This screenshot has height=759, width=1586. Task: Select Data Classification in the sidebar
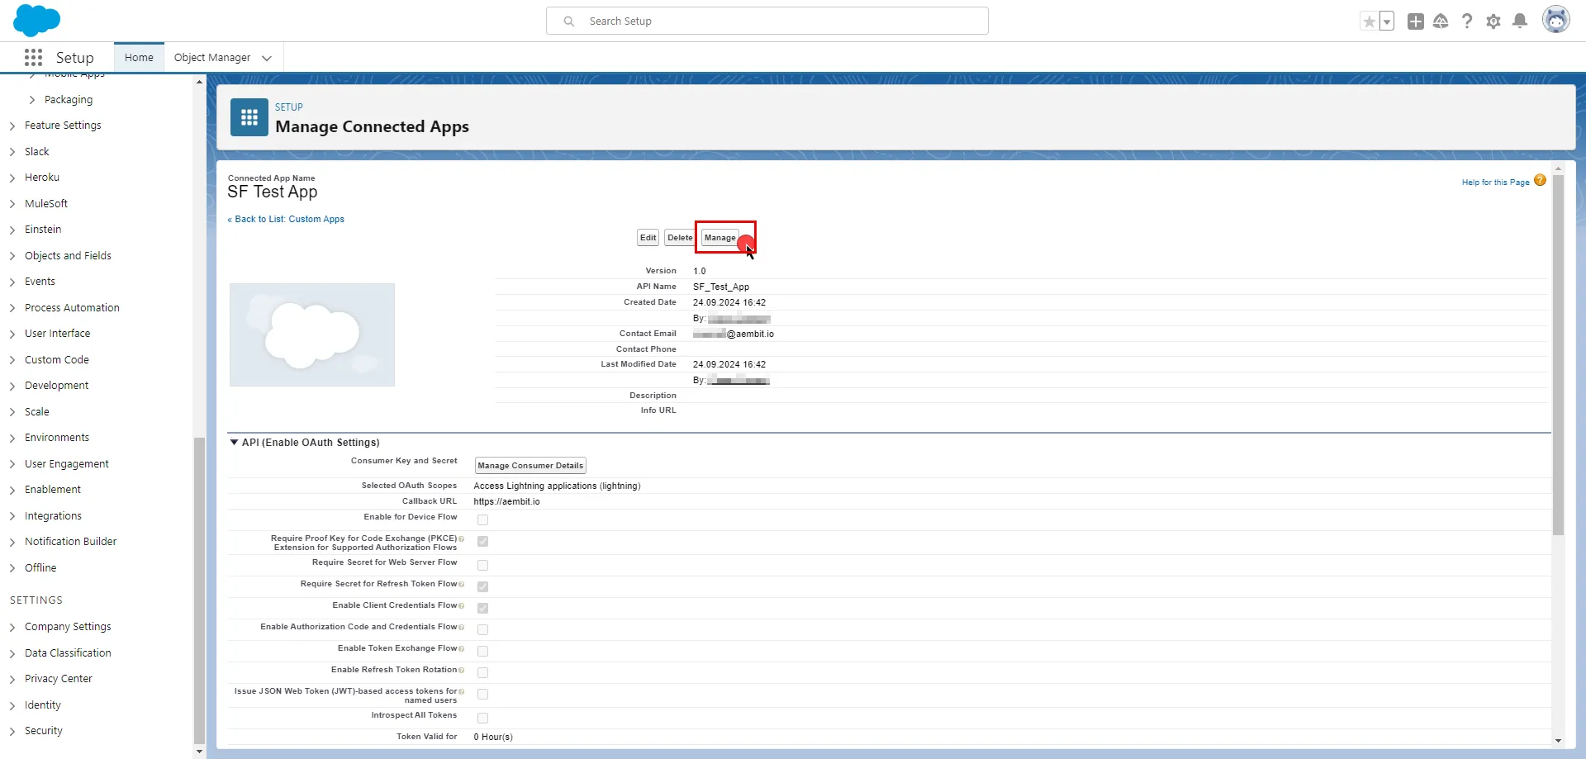[68, 653]
